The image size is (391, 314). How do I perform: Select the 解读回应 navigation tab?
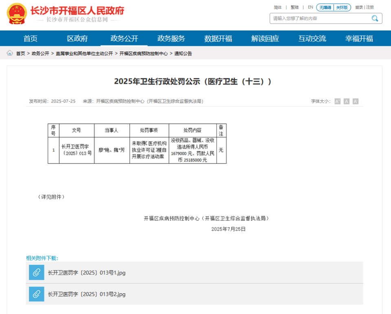click(x=265, y=38)
